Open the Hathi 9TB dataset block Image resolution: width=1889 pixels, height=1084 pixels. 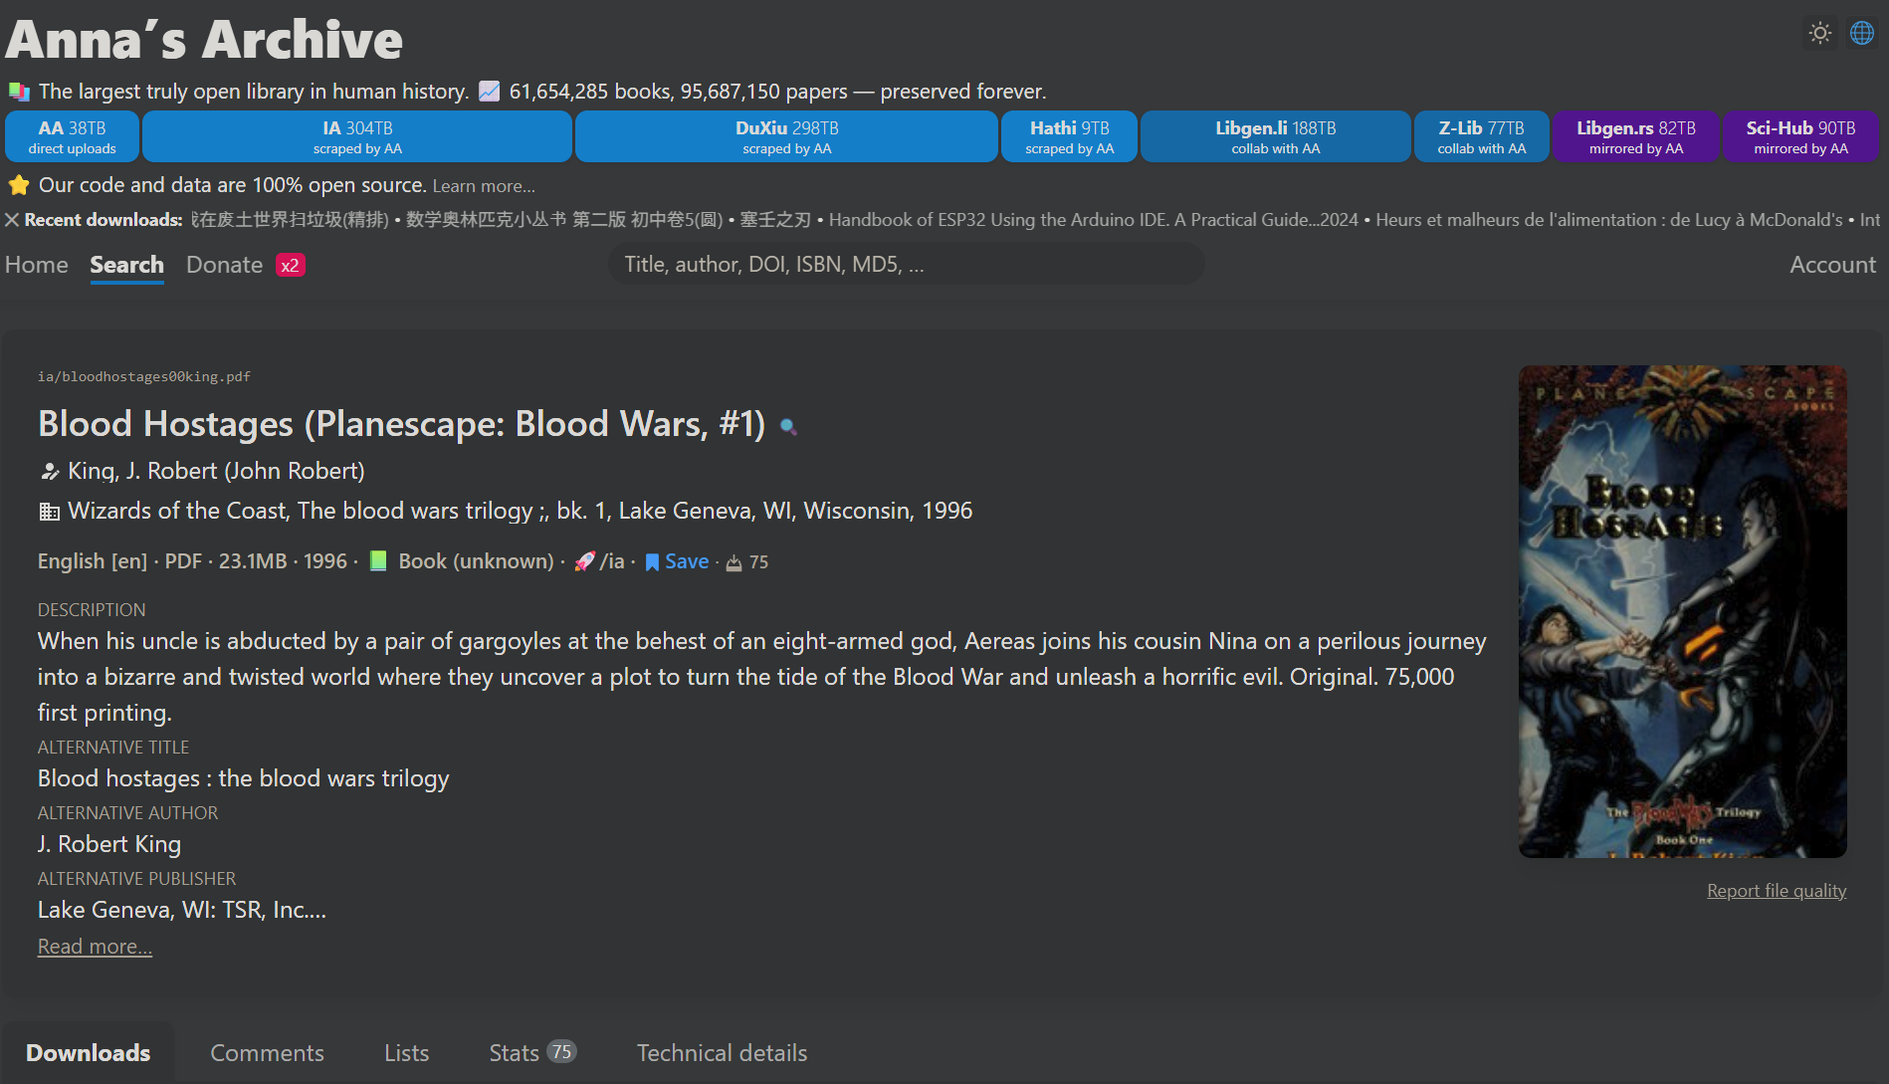click(x=1070, y=136)
